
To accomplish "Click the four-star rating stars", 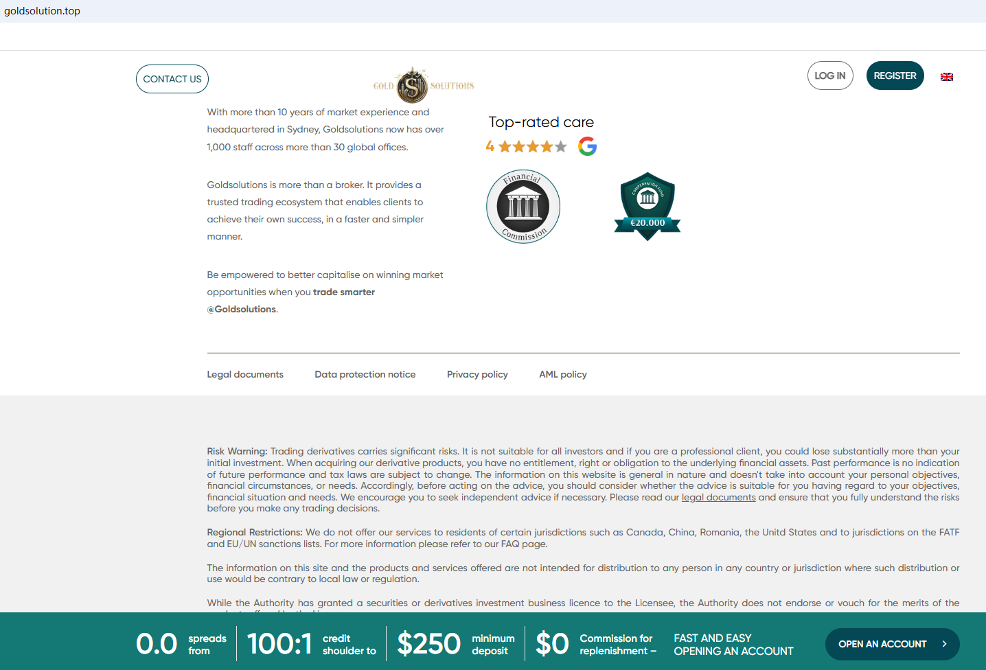I will tap(533, 146).
